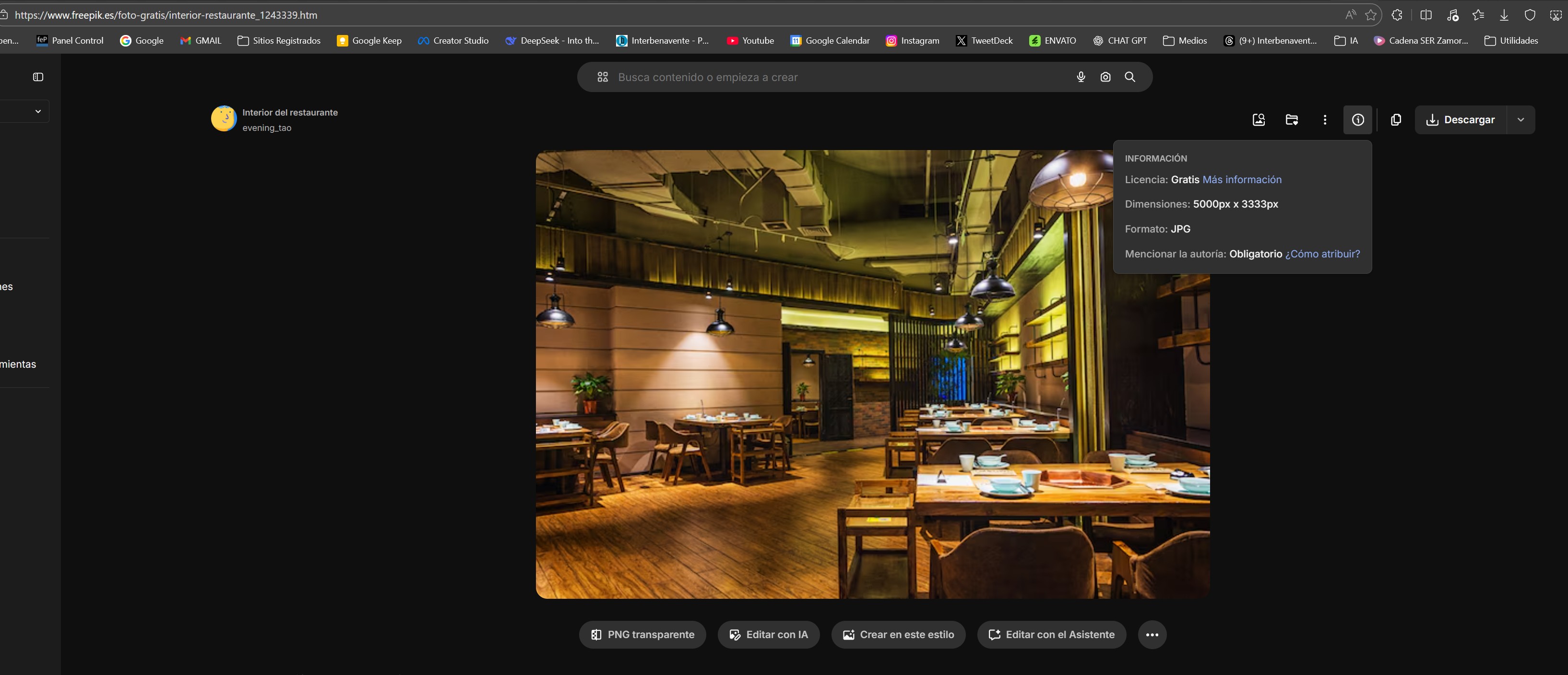The width and height of the screenshot is (1568, 675).
Task: Favorite this page with browser star icon
Action: pyautogui.click(x=1371, y=15)
